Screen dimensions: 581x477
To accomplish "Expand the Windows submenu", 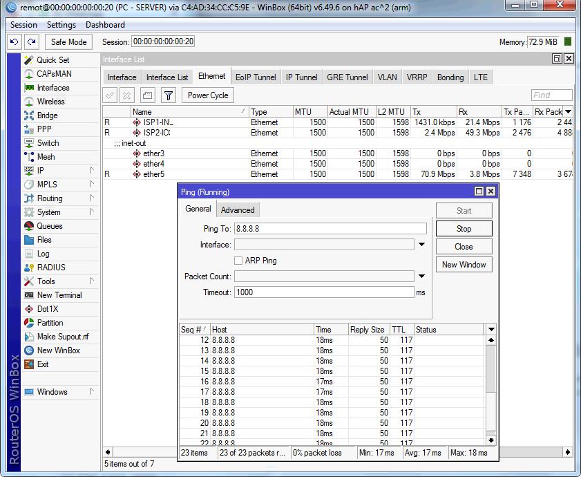I will 91,391.
